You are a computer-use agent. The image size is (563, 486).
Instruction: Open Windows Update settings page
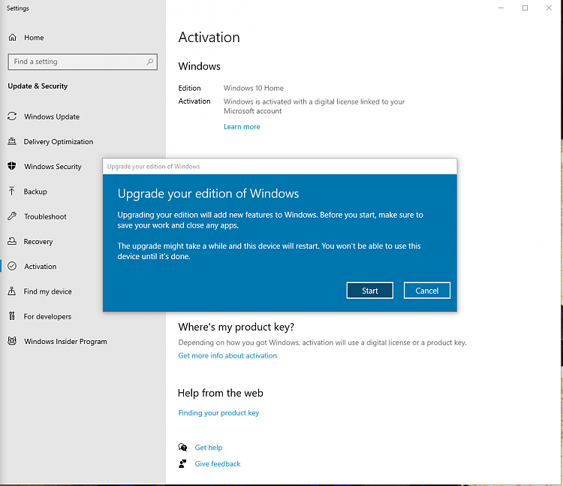click(52, 116)
